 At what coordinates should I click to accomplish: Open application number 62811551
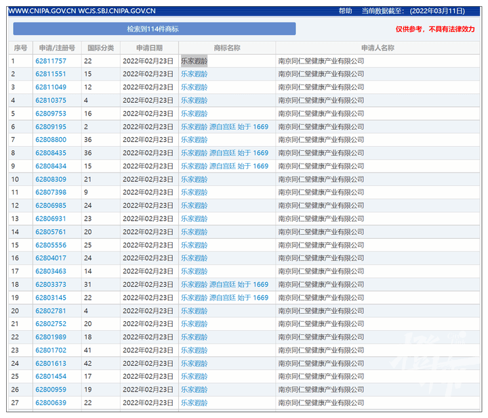coord(51,74)
